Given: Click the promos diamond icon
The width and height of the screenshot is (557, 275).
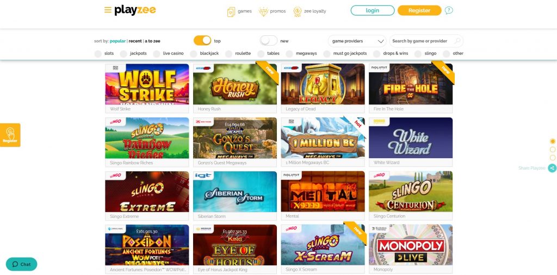Looking at the screenshot, I should point(263,12).
